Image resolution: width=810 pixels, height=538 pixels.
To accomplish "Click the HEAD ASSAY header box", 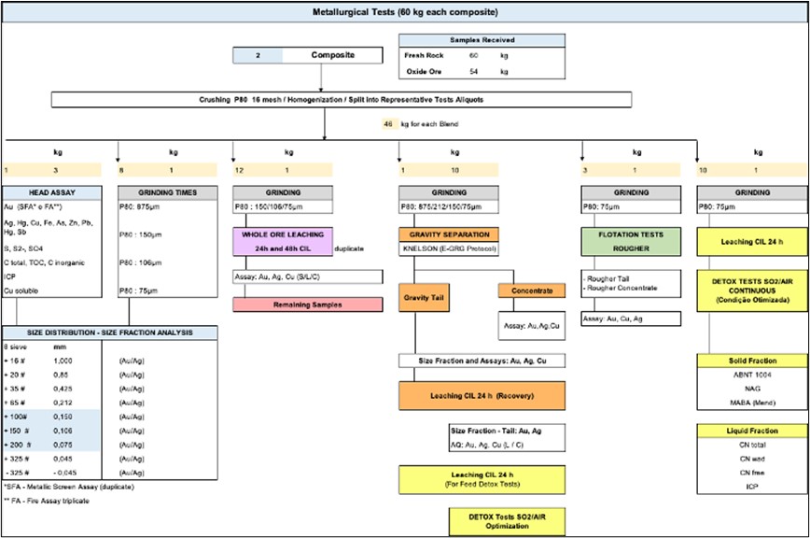I will [x=53, y=191].
